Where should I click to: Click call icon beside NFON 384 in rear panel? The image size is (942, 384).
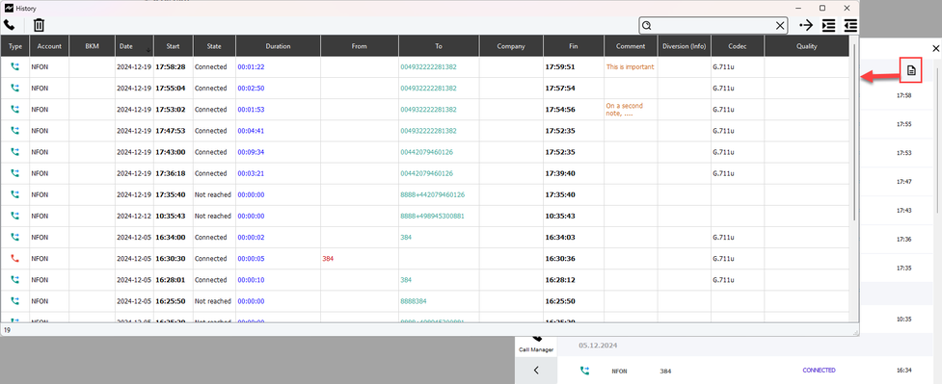(x=584, y=371)
